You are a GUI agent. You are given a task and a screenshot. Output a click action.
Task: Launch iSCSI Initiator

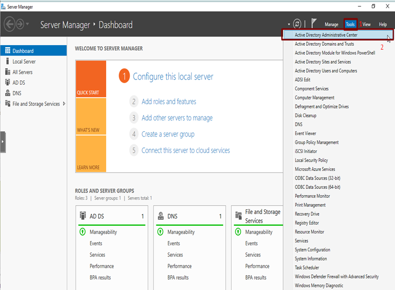(x=306, y=151)
